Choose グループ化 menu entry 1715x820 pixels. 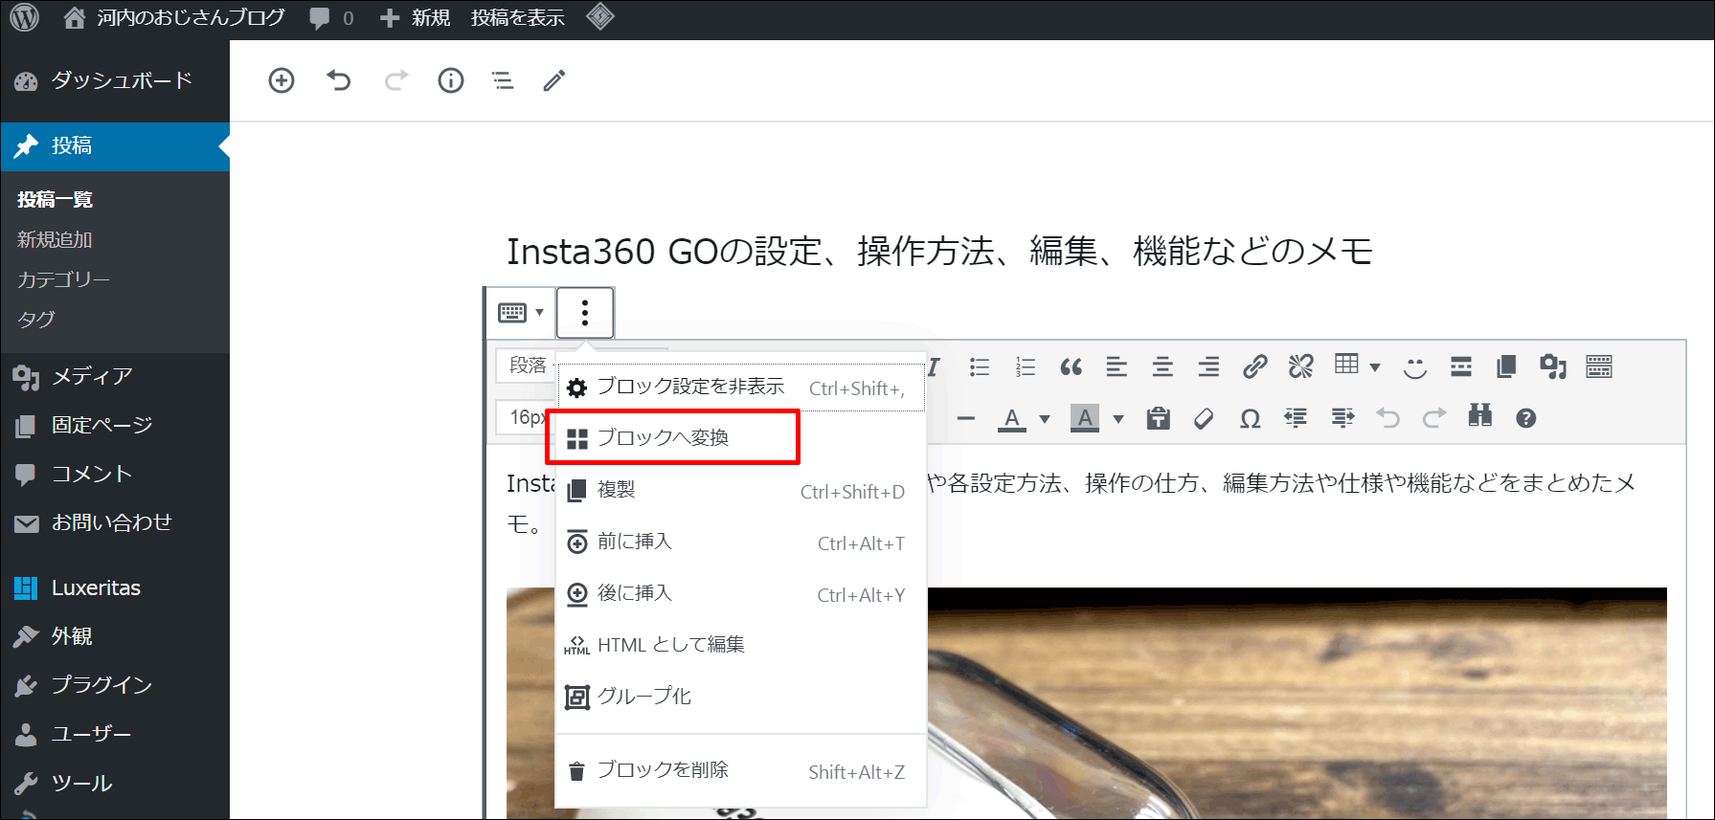coord(741,697)
